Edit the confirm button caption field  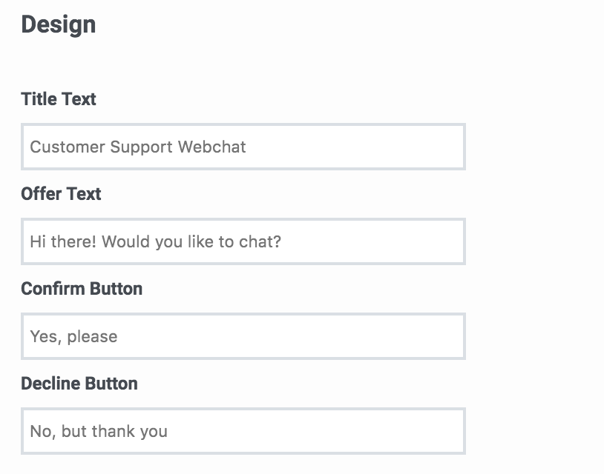tap(243, 336)
